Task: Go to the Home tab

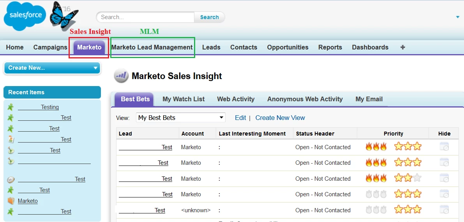Action: [x=15, y=48]
